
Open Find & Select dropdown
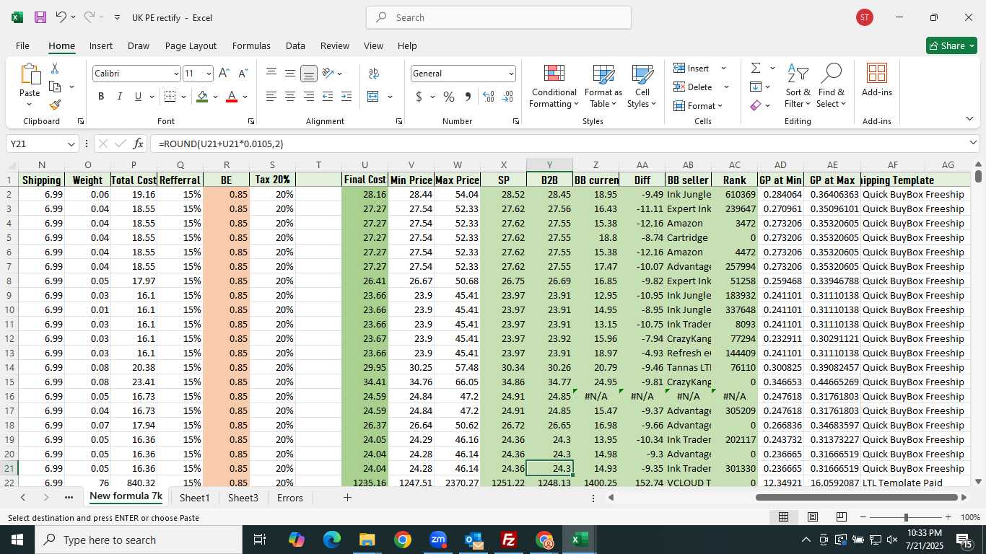coord(831,87)
